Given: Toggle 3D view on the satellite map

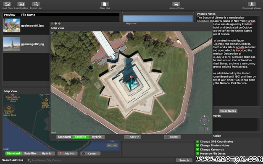Looking at the screenshot, I should point(205,120).
